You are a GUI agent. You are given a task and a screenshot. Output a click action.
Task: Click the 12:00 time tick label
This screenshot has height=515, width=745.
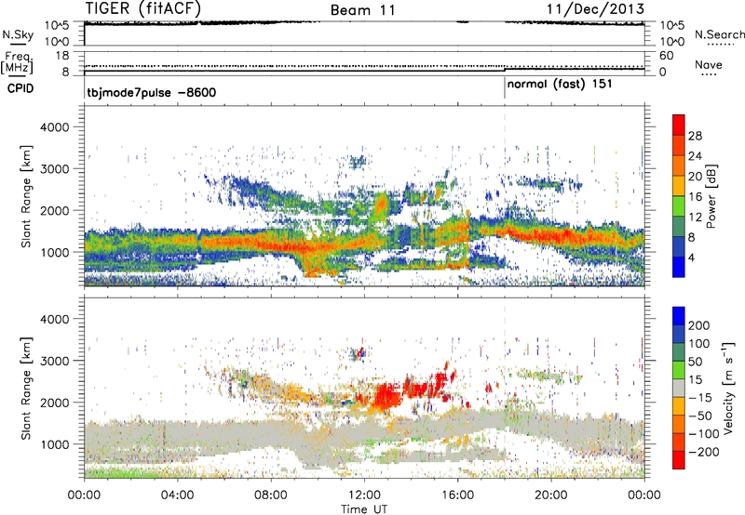(x=364, y=495)
